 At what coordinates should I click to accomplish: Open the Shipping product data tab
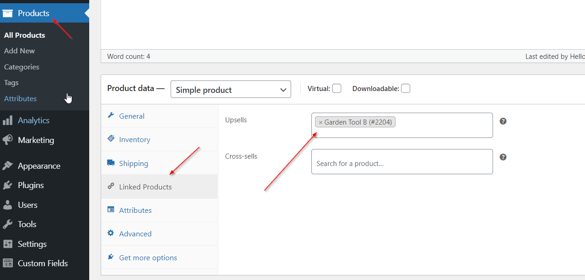tap(133, 164)
